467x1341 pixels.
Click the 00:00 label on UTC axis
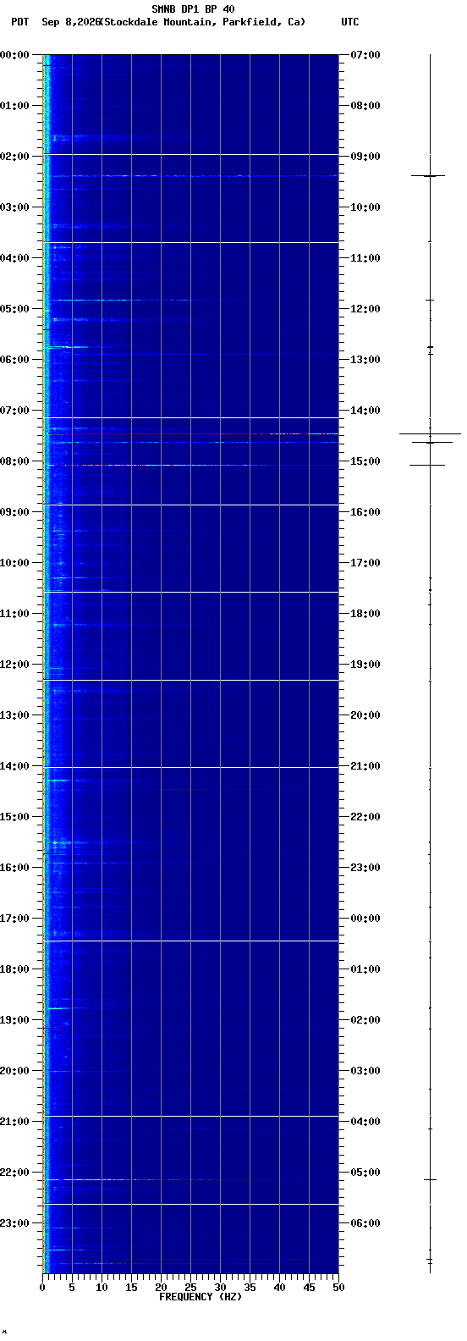pos(365,919)
